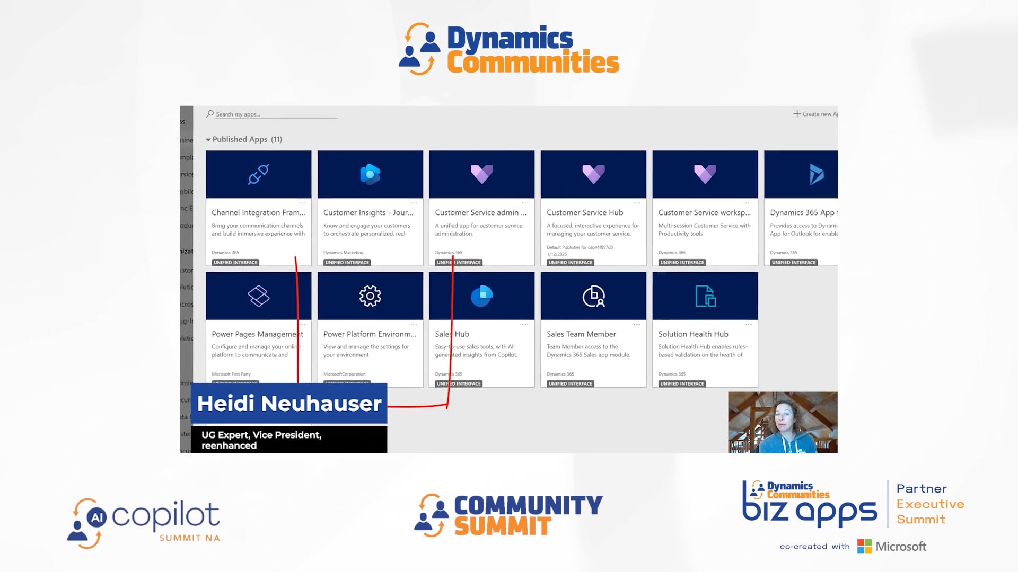Viewport: 1018px width, 572px height.
Task: Open the Customer Service Hub more options ellipsis
Action: [637, 203]
